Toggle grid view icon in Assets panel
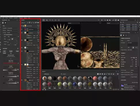This screenshot has height=106, width=140. [118, 74]
